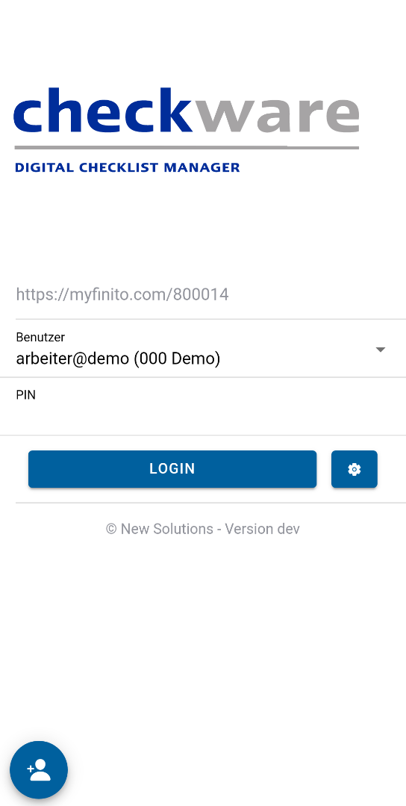
Task: Click the grey underline beneath the checkware logo
Action: click(x=187, y=147)
